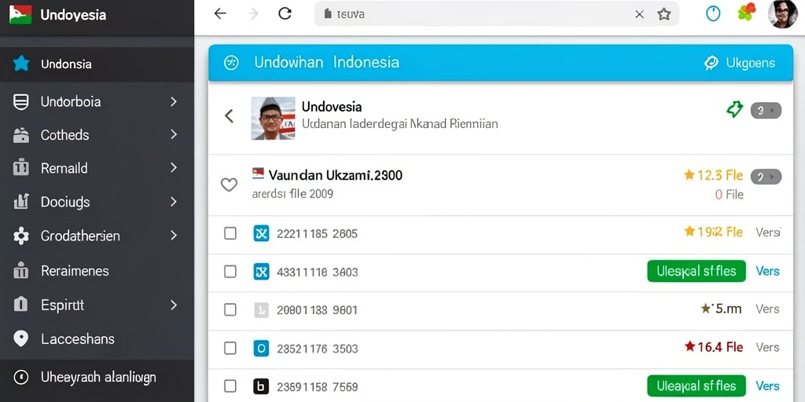Image resolution: width=805 pixels, height=402 pixels.
Task: Bookmark page with star icon in address bar
Action: coord(663,14)
